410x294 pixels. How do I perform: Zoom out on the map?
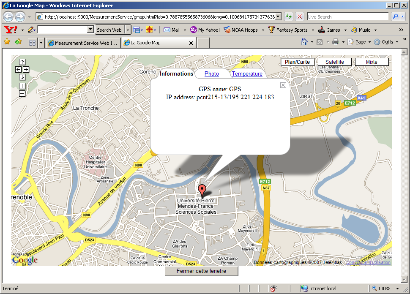point(22,93)
